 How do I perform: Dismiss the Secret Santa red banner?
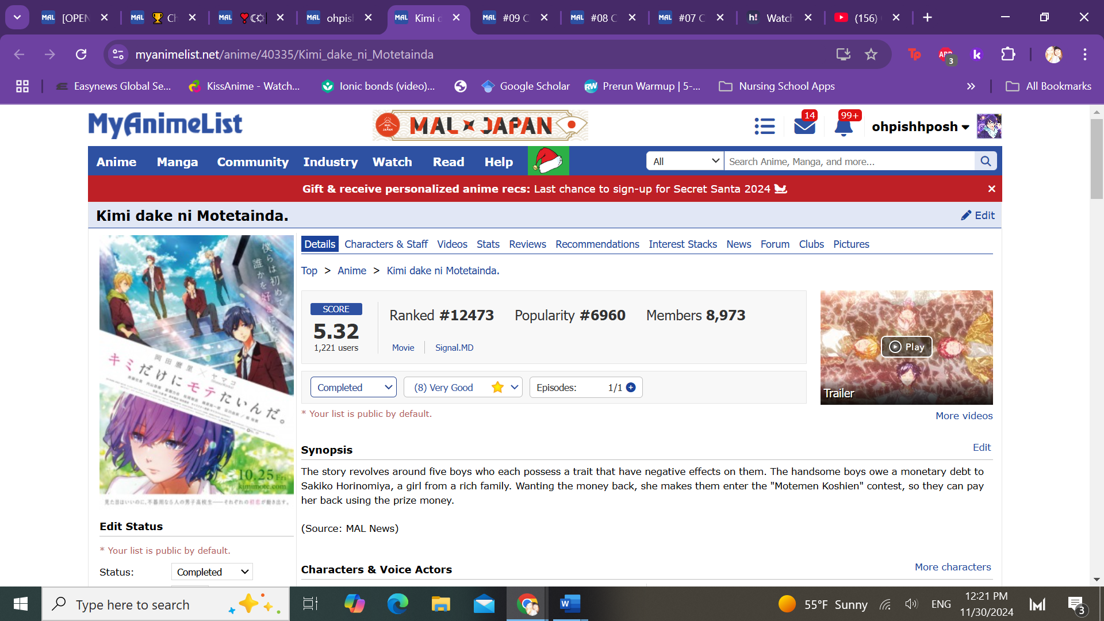point(991,189)
